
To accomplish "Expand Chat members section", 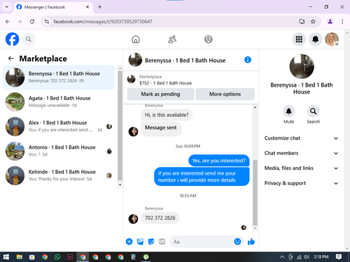I will (x=301, y=153).
